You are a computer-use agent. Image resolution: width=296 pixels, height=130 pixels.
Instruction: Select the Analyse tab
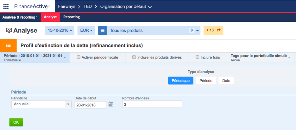[x=50, y=17]
